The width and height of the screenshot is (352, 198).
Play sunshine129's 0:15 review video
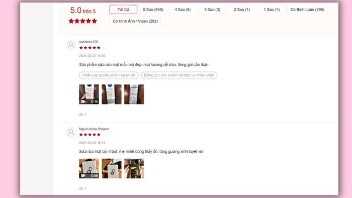coord(89,94)
